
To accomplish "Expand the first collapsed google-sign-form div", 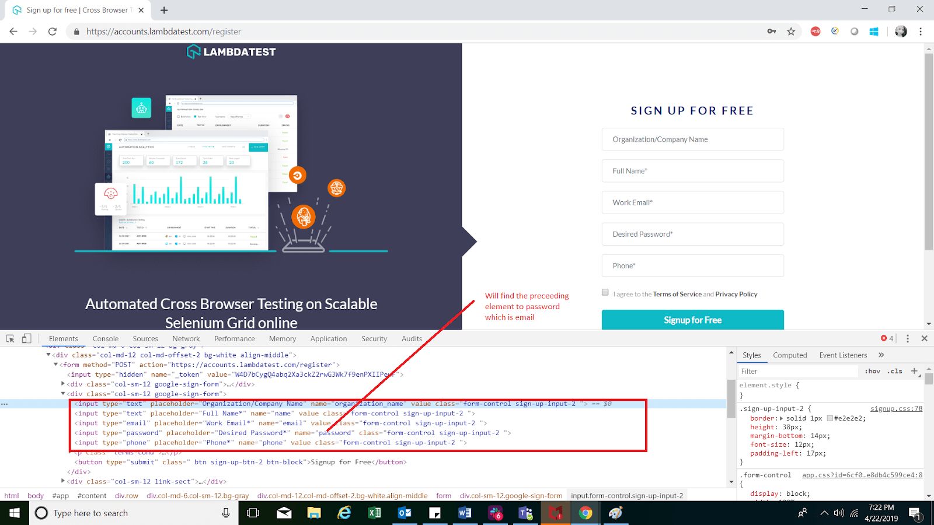I will (63, 384).
